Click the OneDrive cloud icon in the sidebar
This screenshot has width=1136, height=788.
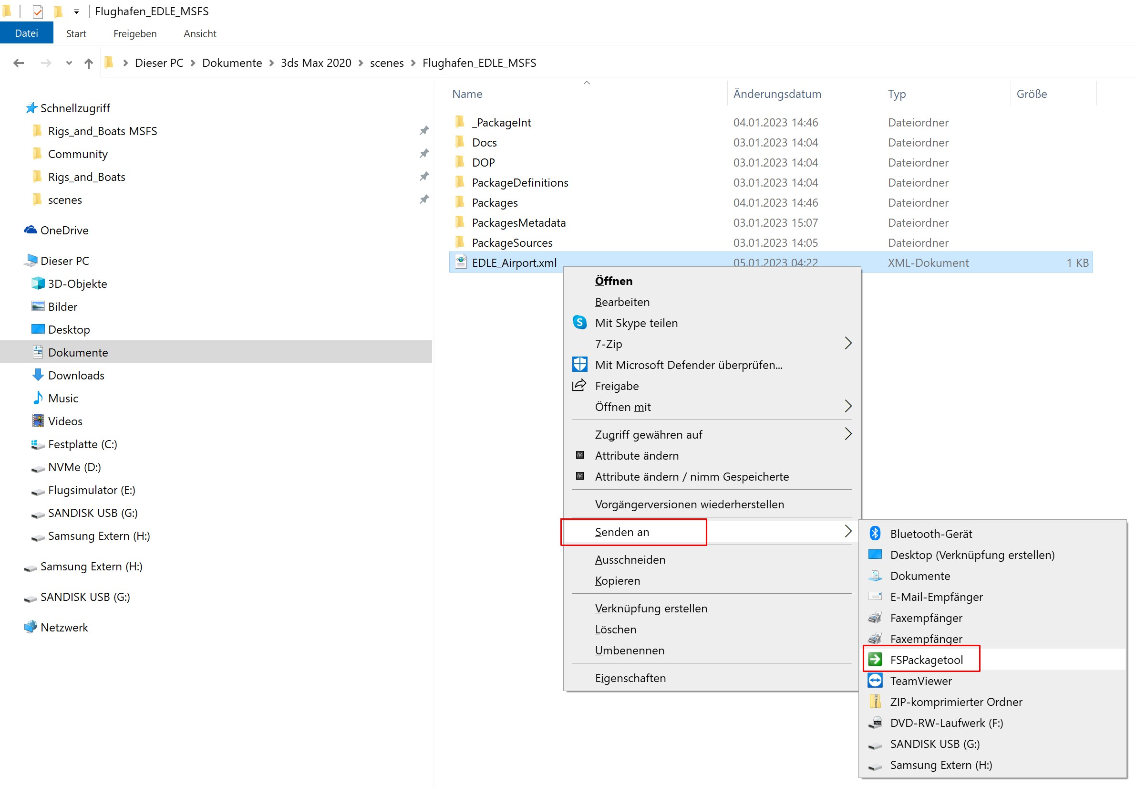coord(31,230)
